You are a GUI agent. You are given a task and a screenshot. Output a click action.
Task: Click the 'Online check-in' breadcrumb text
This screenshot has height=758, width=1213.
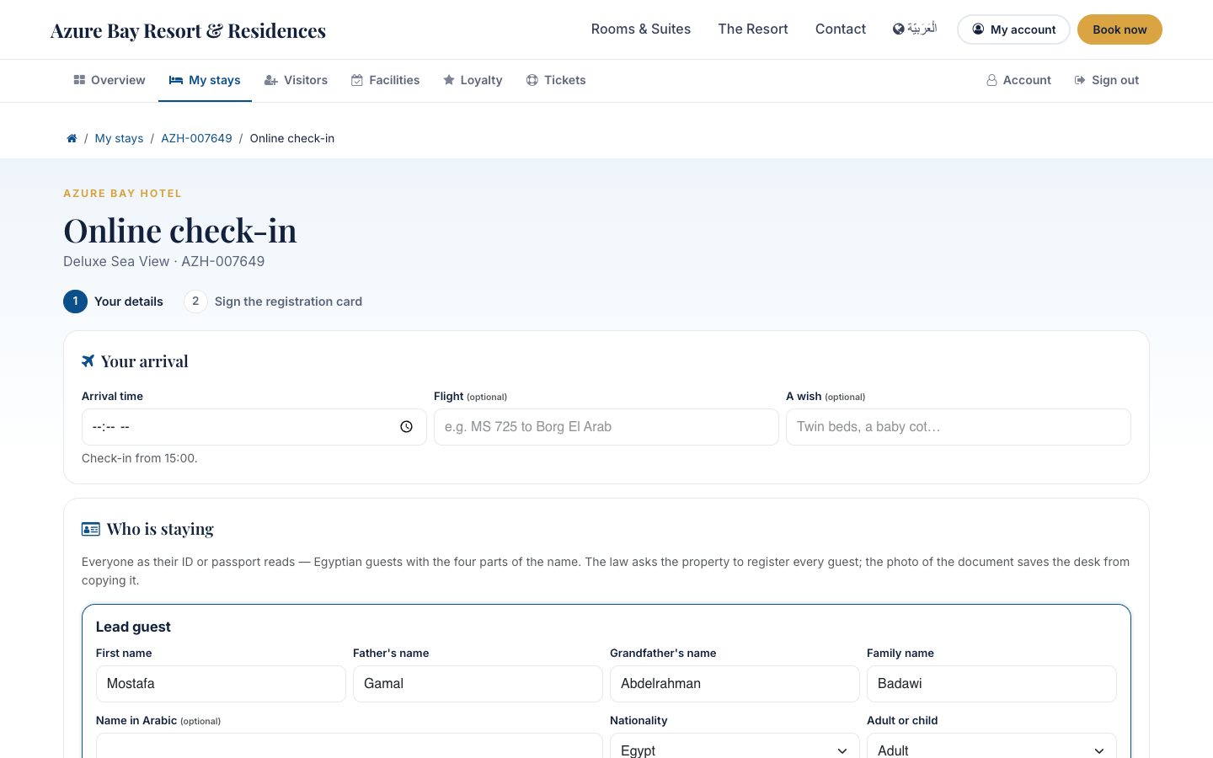pyautogui.click(x=292, y=138)
